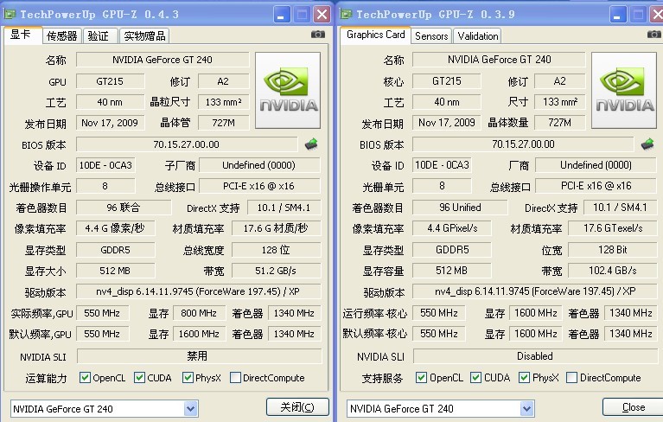
Task: Toggle OpenCL checkbox in GPU-Z 0.3.9
Action: (x=421, y=377)
